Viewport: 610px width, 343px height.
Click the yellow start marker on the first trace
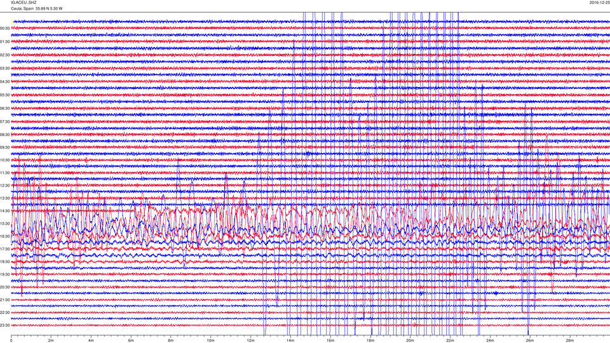[x=12, y=22]
